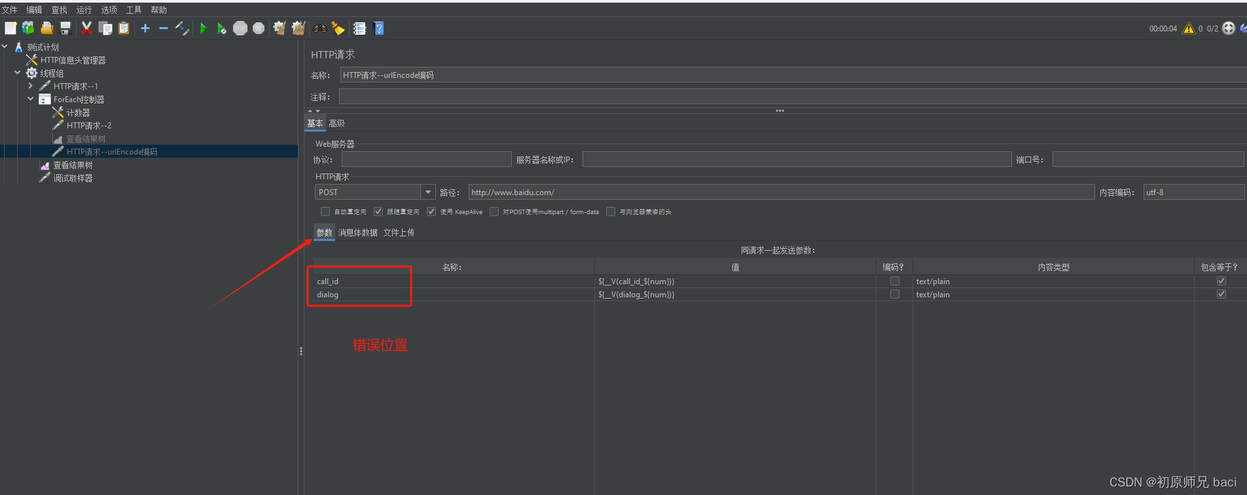
Task: Collapse the 线程组 tree node
Action: point(18,73)
